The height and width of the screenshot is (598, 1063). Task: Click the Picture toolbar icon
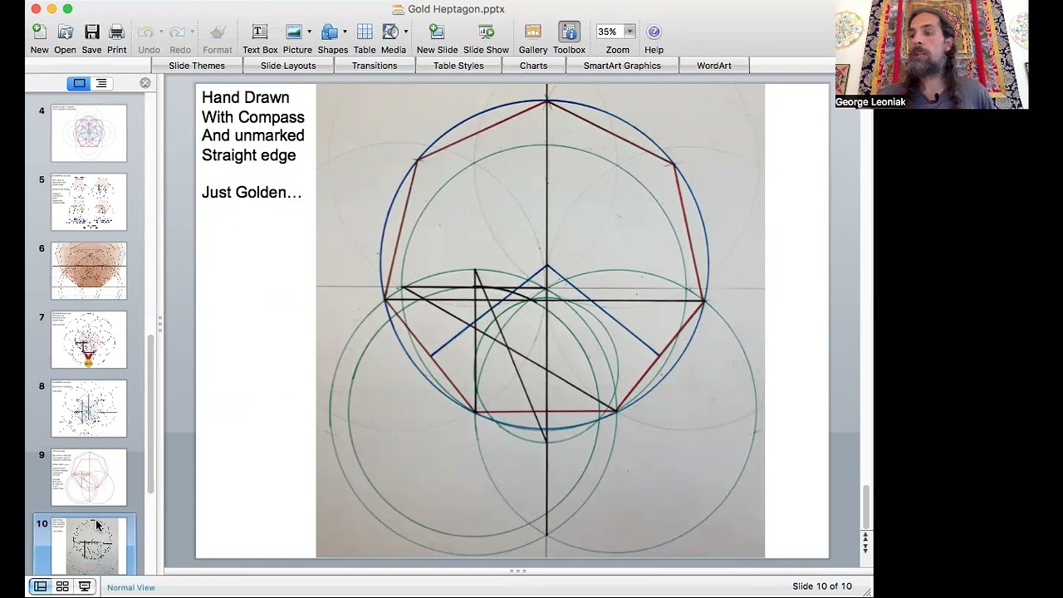pyautogui.click(x=293, y=32)
